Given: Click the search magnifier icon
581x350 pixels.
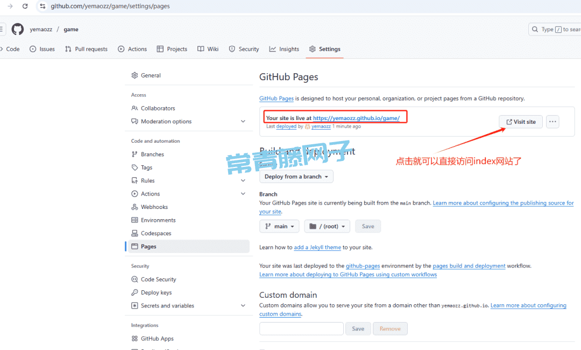Looking at the screenshot, I should pos(535,29).
